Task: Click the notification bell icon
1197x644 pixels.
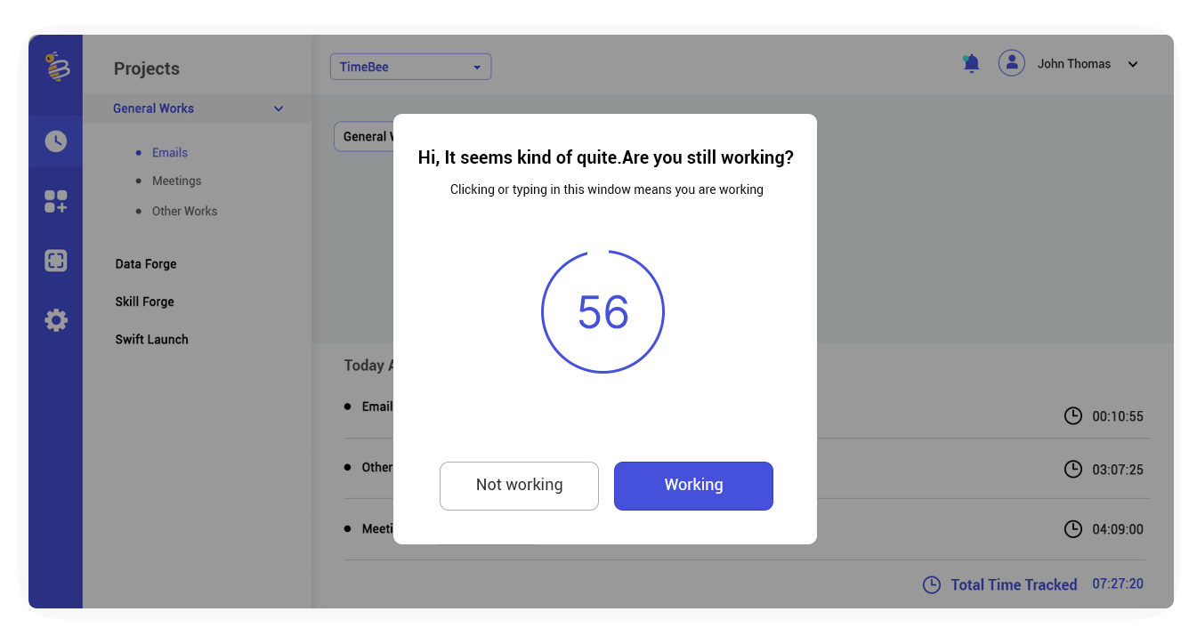Action: coord(970,62)
